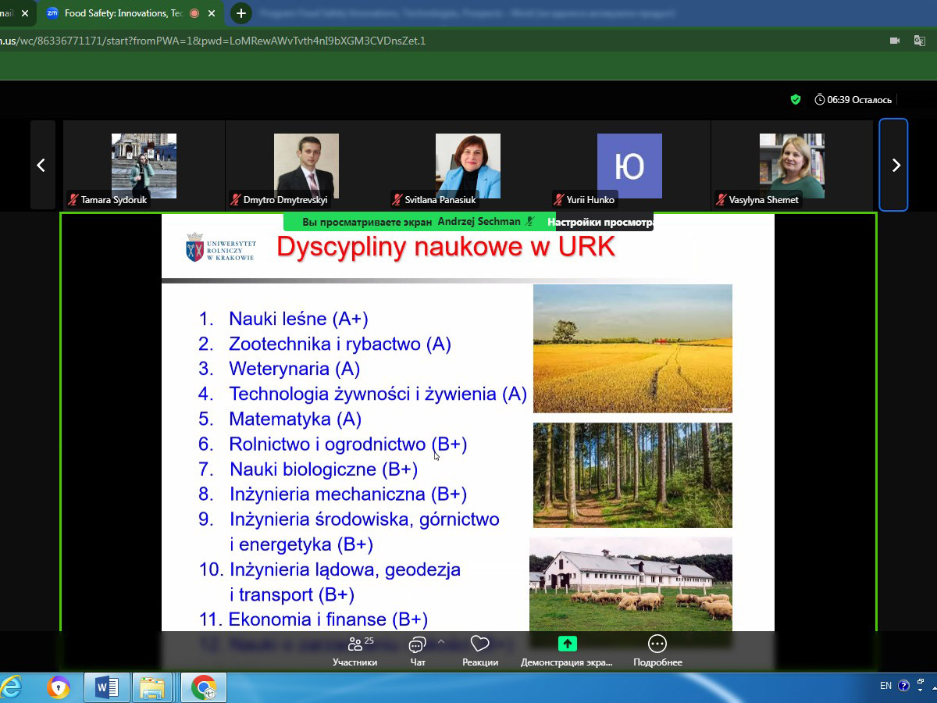The image size is (937, 703).
Task: Click text Rolnictwo i ogrodnictwo (B+)
Action: pos(348,444)
